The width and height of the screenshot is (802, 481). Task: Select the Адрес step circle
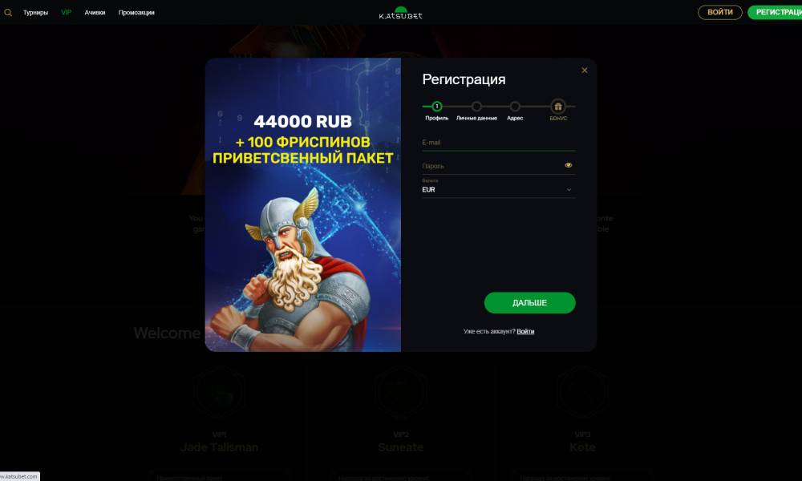[x=515, y=107]
